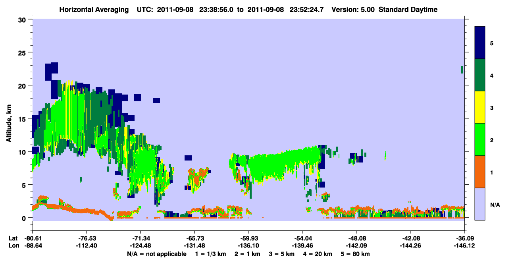Click the legend text 'N/A = not applicable'
Image resolution: width=516 pixels, height=265 pixels.
tap(157, 254)
